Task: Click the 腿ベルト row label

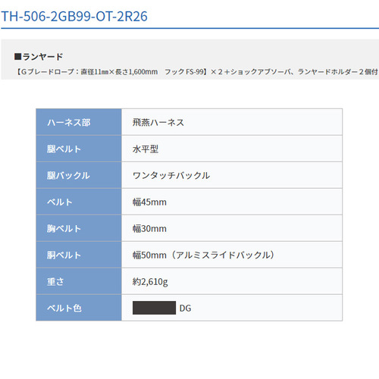Action: tap(64, 149)
